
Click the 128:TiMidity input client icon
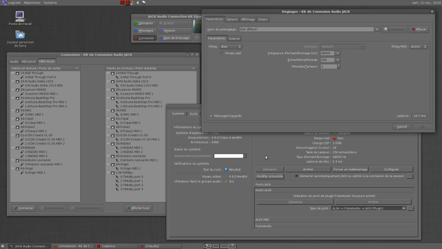pos(113,172)
